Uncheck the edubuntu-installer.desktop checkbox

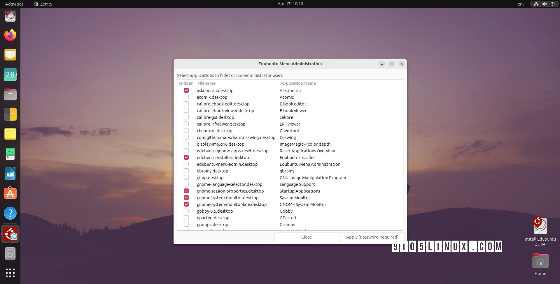click(x=186, y=157)
